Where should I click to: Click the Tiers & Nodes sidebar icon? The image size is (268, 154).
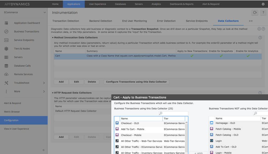(6, 49)
